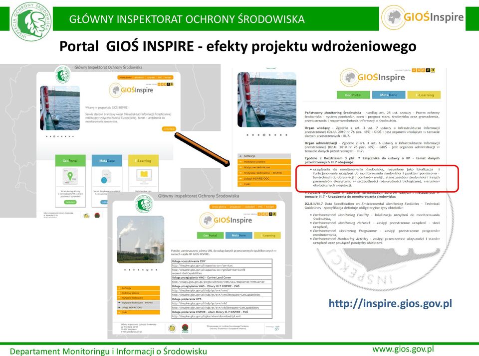Select the hollow active carousel dot on definitions page
This screenshot has width=479, height=356.
pos(263,135)
